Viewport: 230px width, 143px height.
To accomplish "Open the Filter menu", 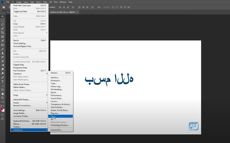I will pyautogui.click(x=45, y=2).
